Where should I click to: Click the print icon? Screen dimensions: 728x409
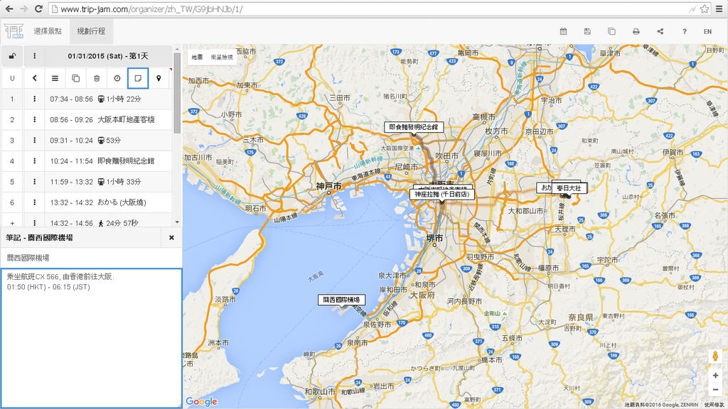tap(636, 31)
